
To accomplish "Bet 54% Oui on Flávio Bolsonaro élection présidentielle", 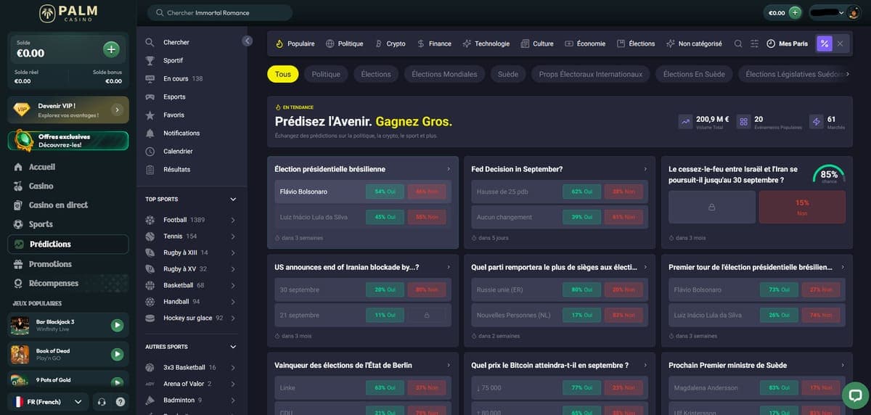I will tap(385, 192).
